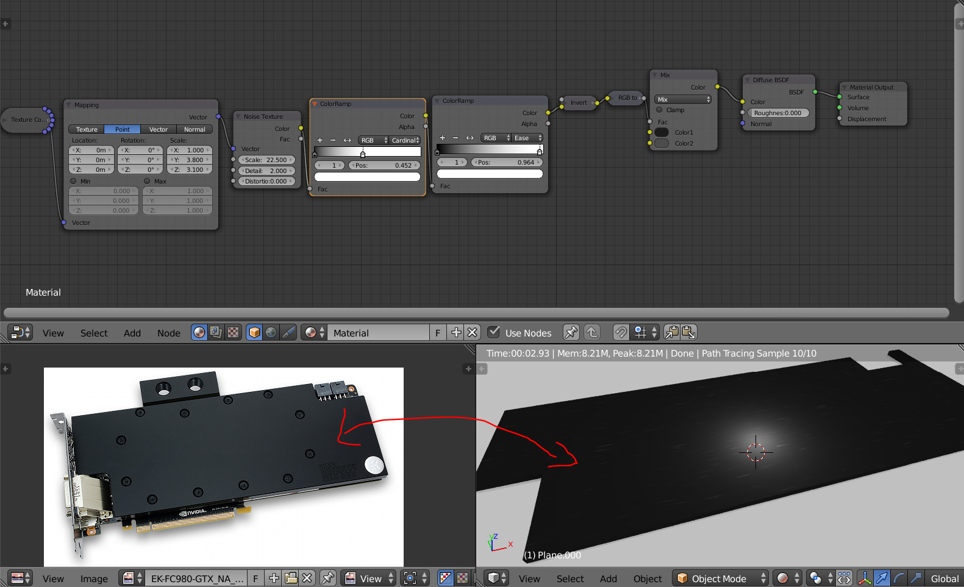
Task: Enable translate manipulator arrow in 3D view
Action: pyautogui.click(x=882, y=578)
